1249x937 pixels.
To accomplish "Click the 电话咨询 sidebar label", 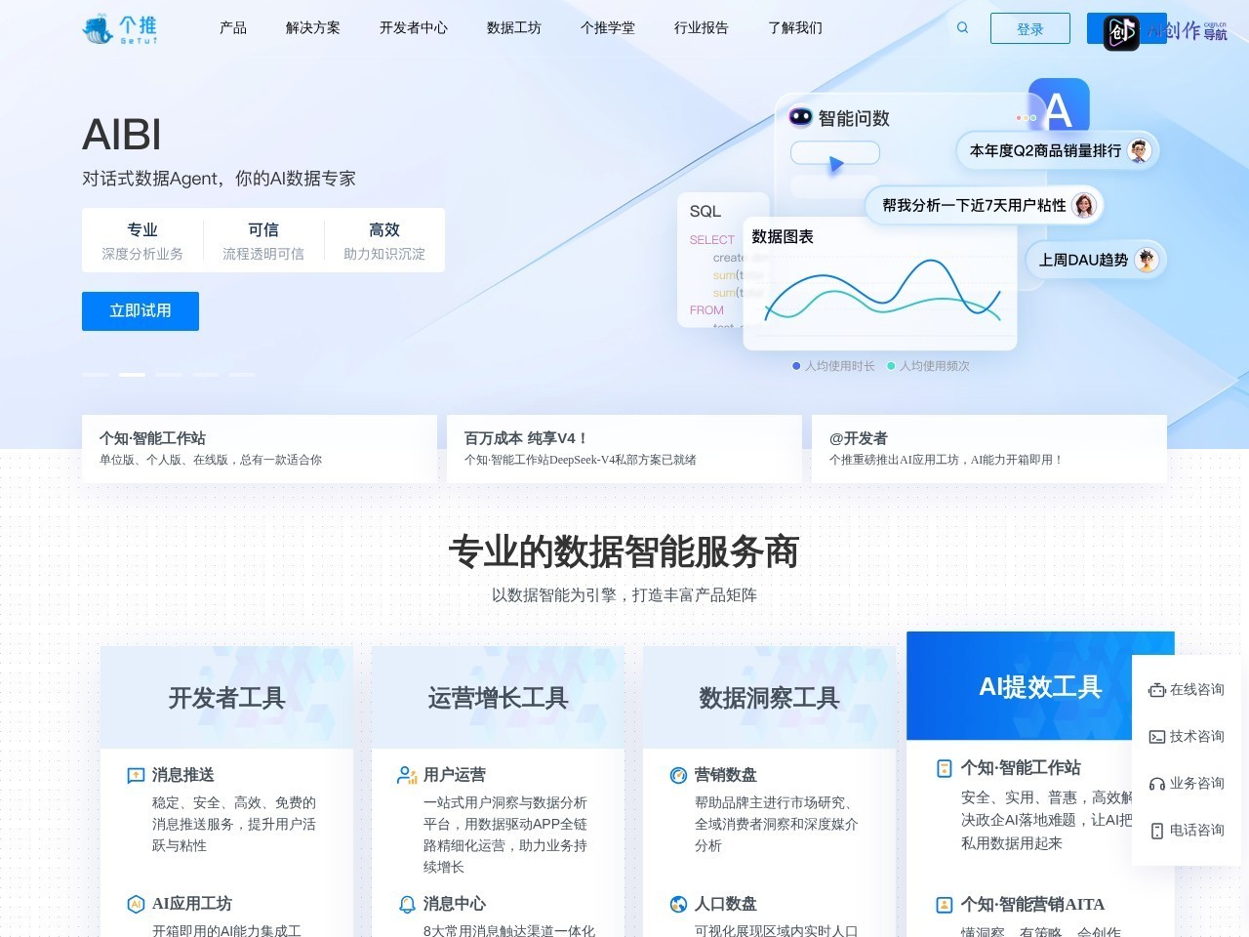I will (1196, 831).
